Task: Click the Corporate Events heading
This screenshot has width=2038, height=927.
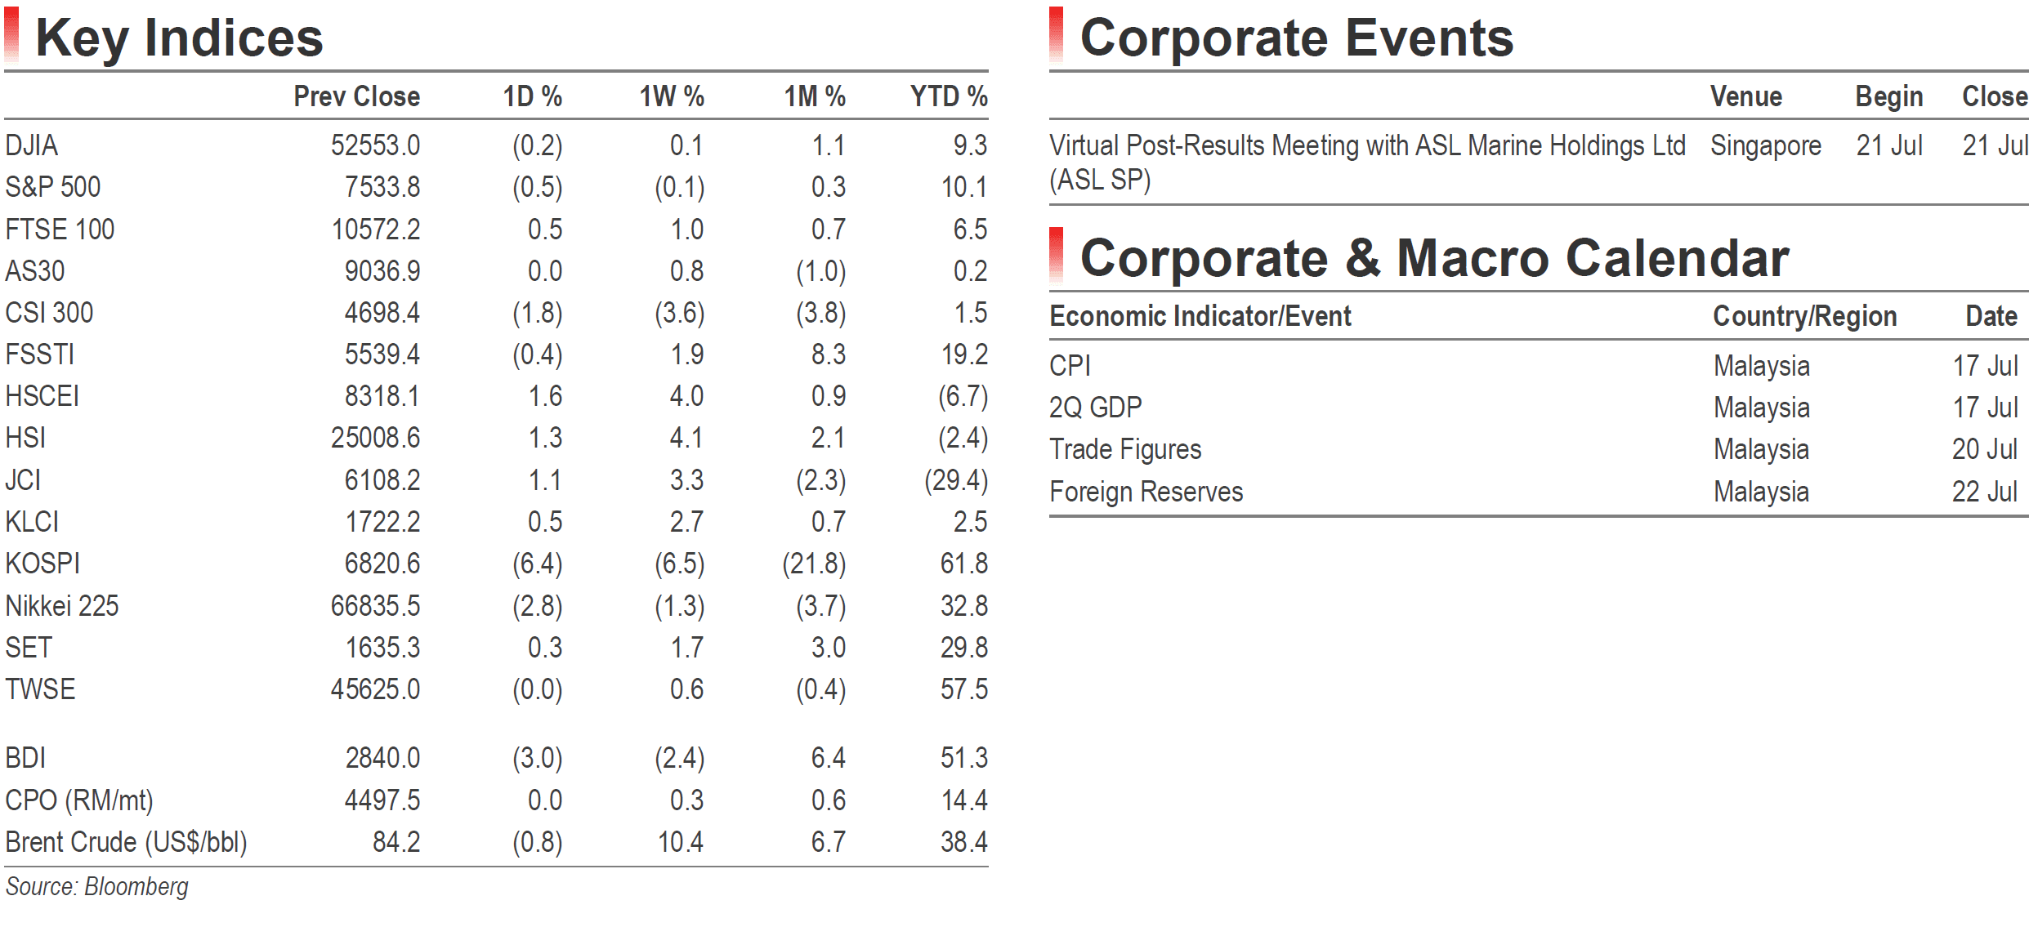Action: point(1297,38)
